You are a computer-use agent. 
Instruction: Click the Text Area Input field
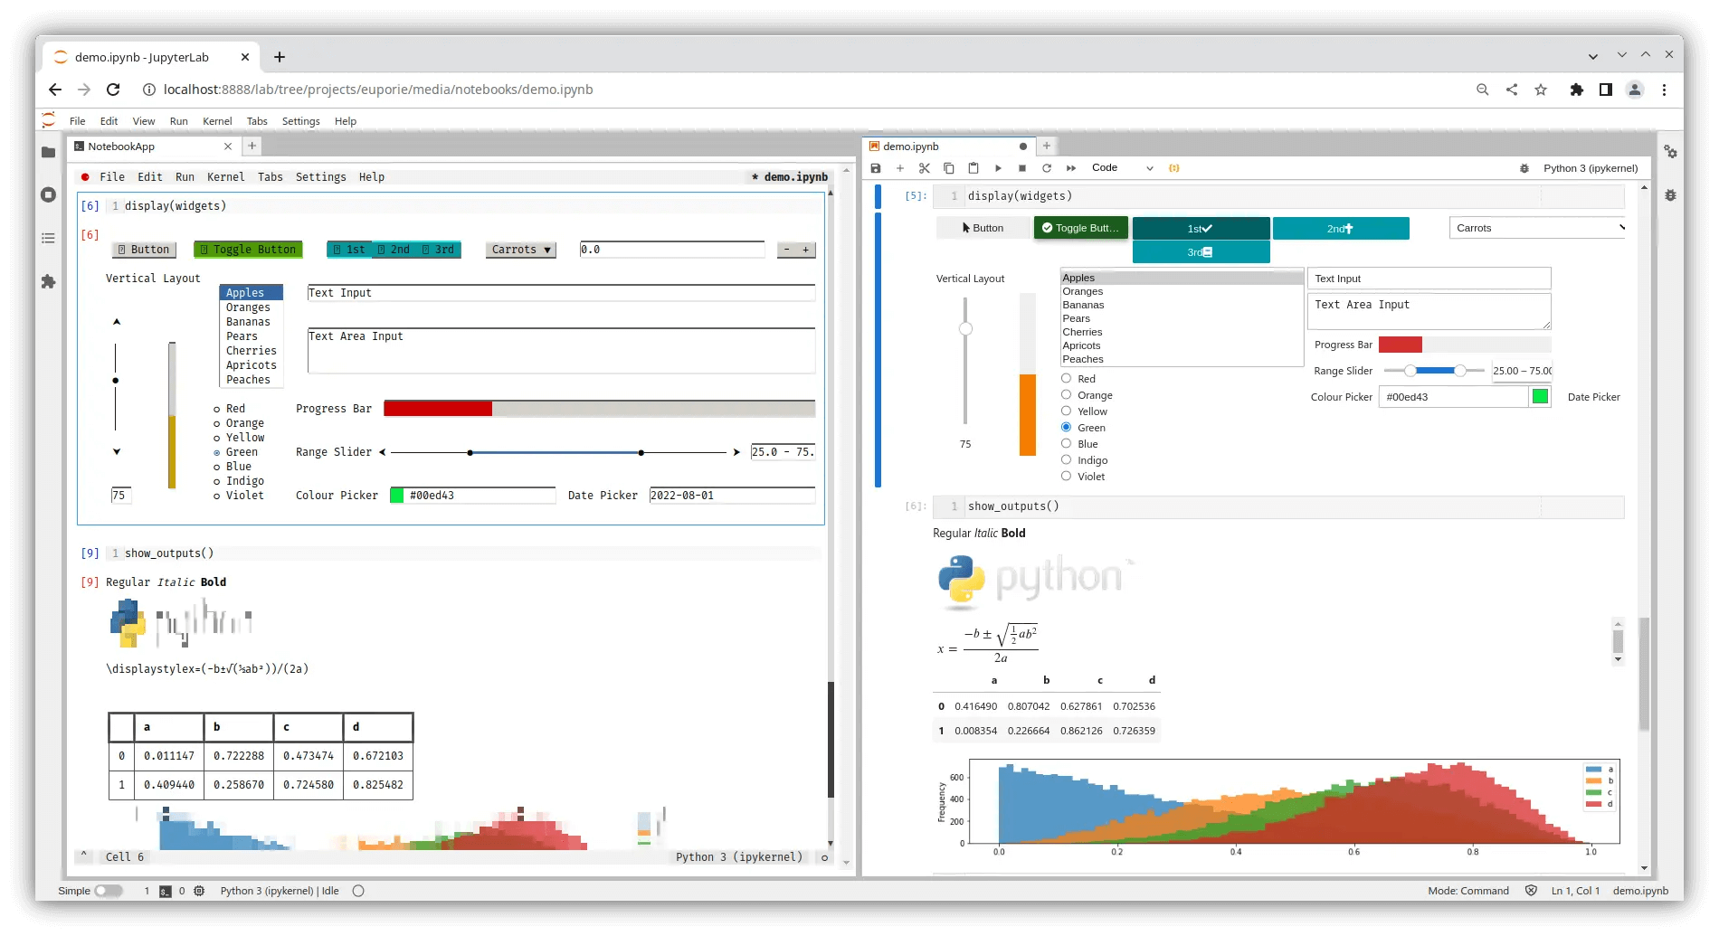tap(1428, 311)
